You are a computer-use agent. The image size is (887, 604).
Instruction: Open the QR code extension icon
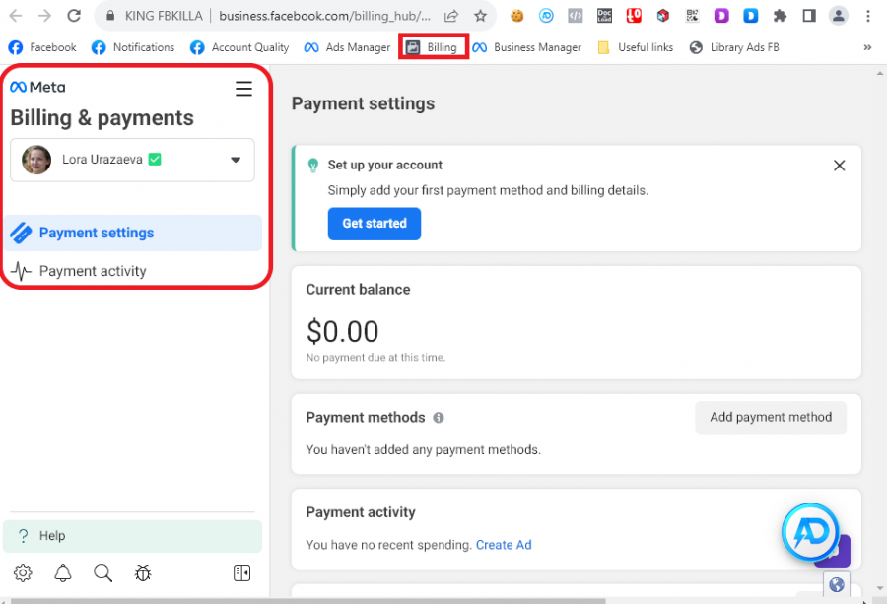click(693, 15)
